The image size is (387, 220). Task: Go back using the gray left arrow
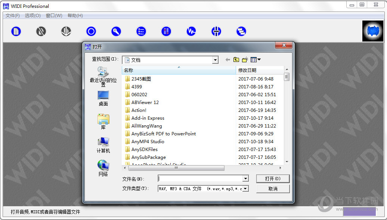228,60
